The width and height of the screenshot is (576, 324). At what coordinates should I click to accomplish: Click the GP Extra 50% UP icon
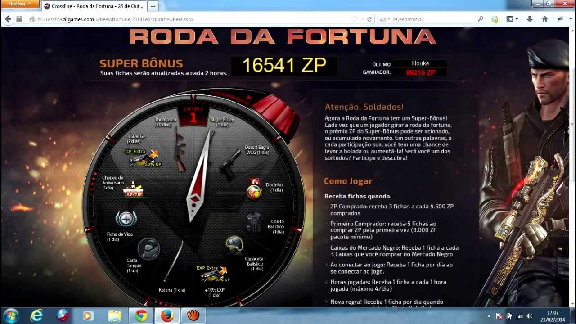[x=143, y=157]
